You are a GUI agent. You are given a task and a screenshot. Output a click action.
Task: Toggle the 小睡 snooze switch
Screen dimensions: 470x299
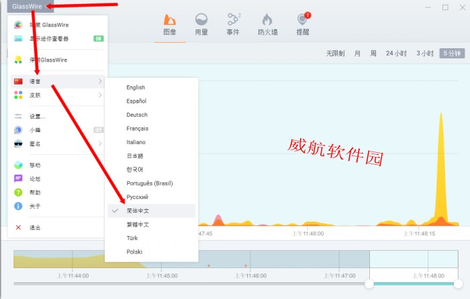98,129
